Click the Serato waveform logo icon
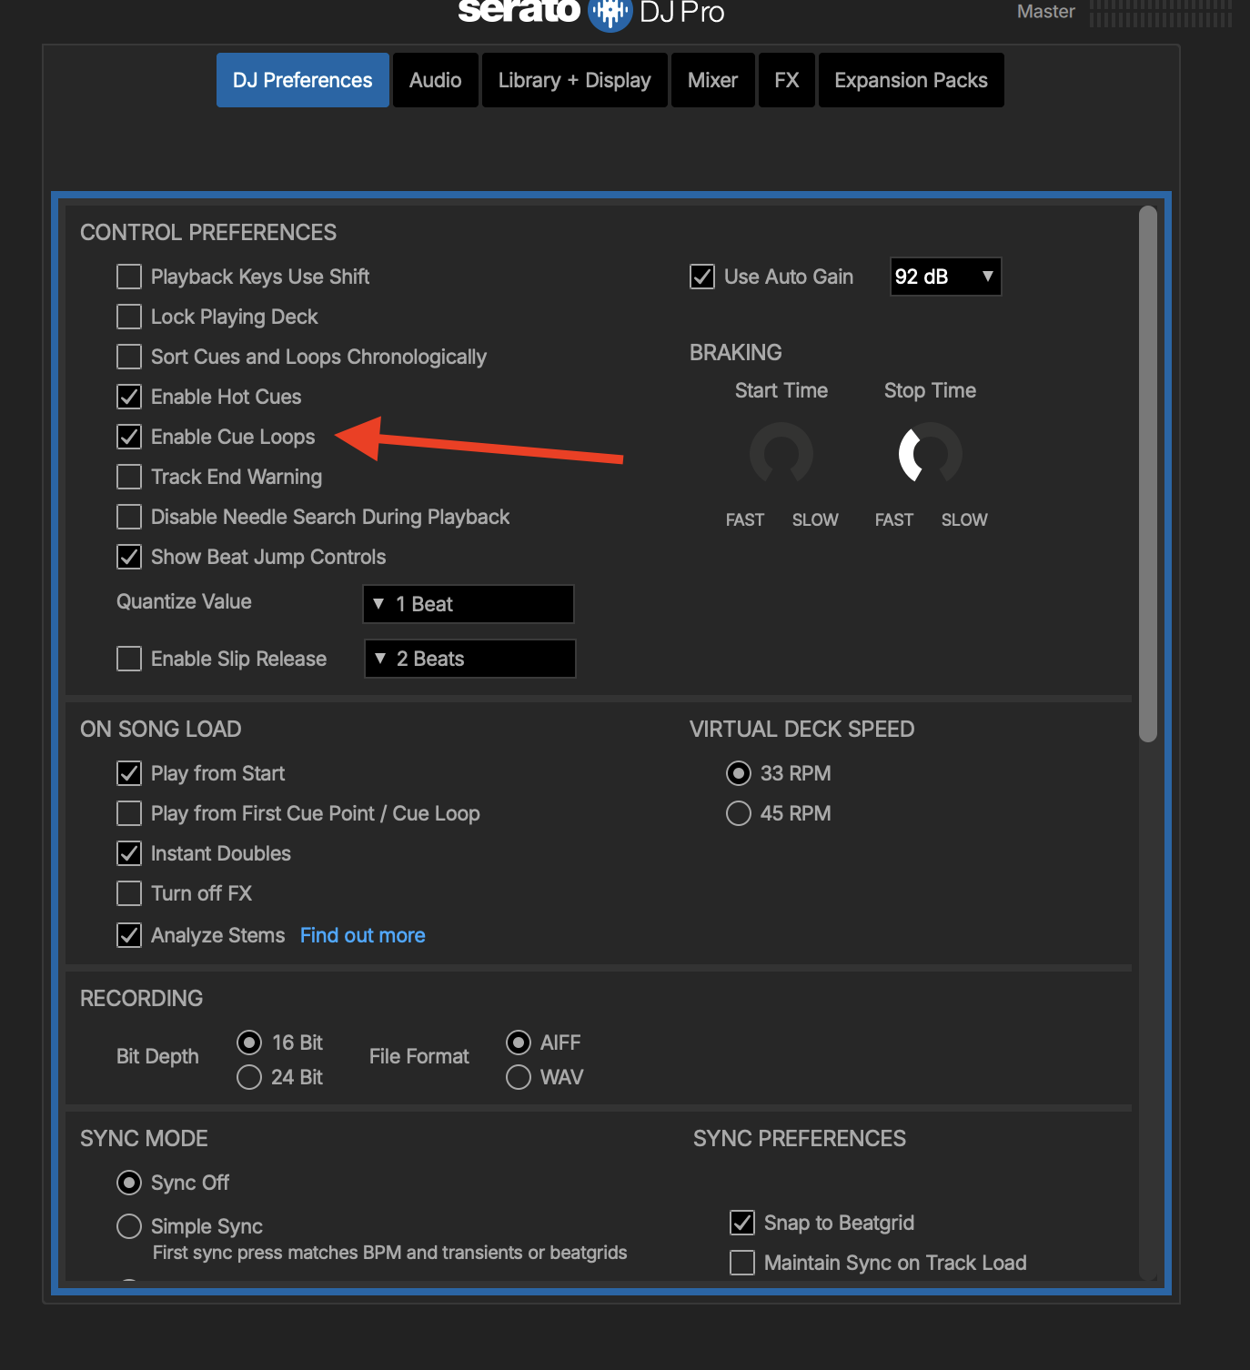The height and width of the screenshot is (1370, 1250). [610, 13]
